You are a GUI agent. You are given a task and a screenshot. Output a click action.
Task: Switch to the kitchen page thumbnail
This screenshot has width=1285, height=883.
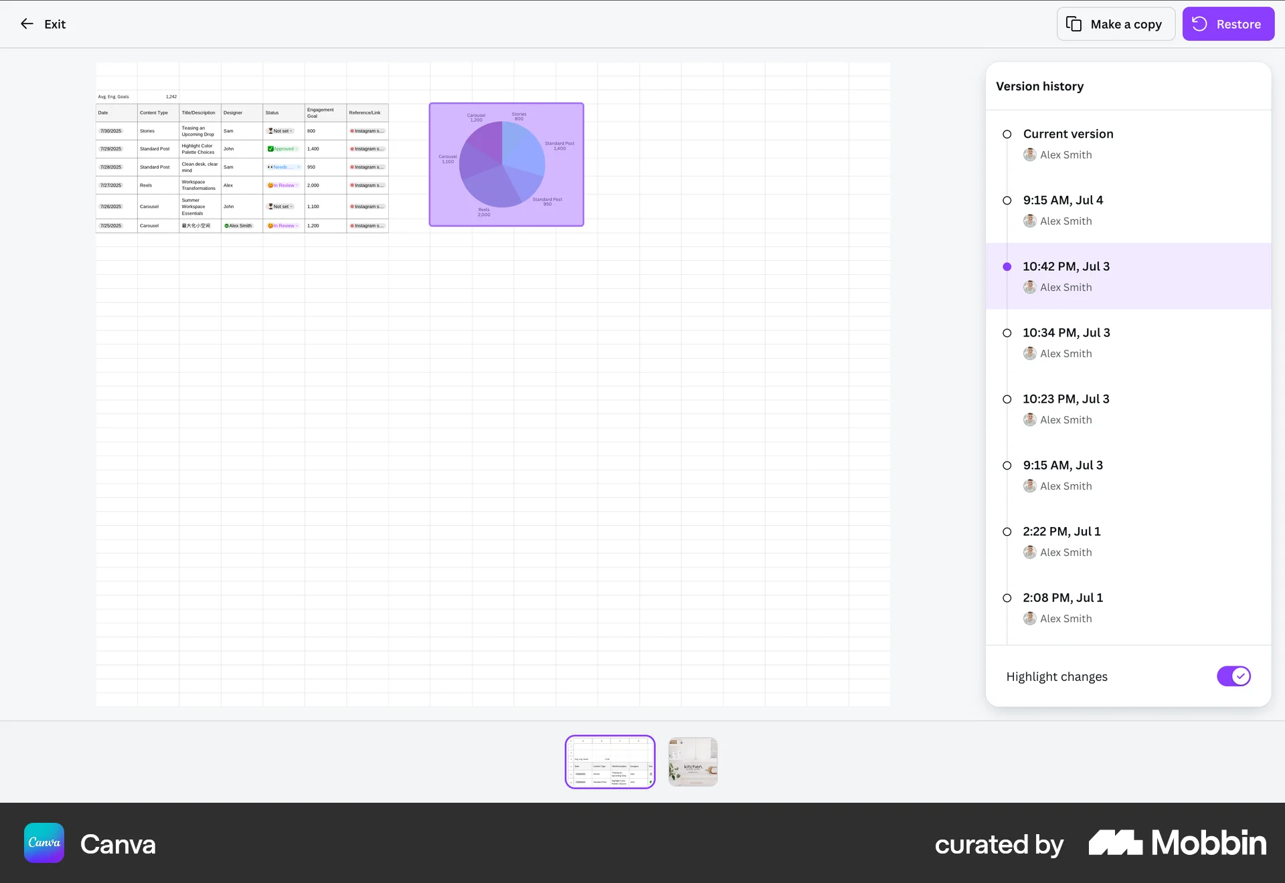pyautogui.click(x=692, y=761)
